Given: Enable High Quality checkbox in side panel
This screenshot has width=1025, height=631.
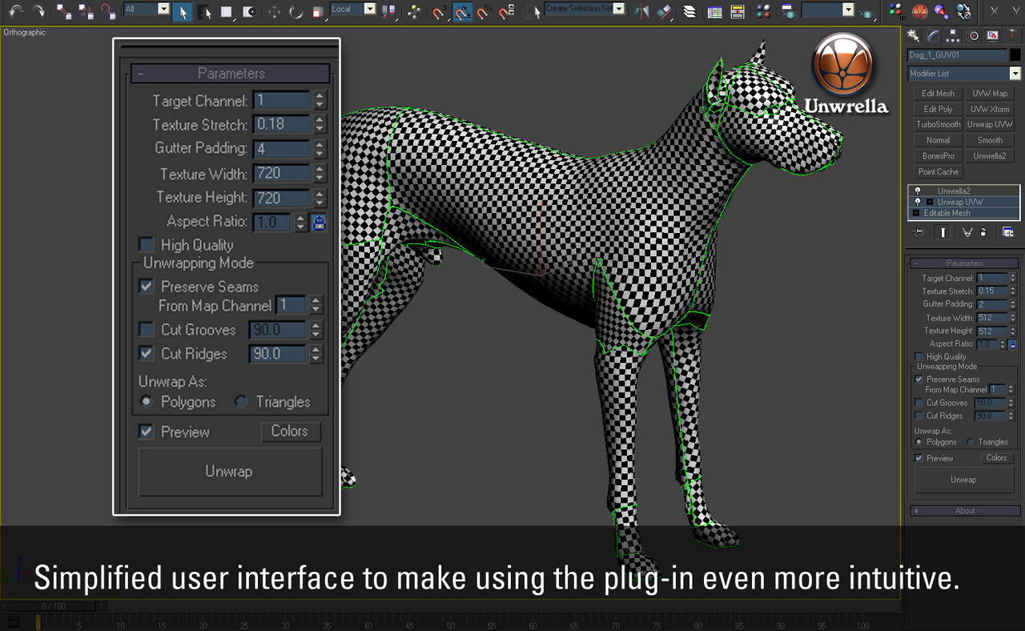Looking at the screenshot, I should [x=918, y=356].
